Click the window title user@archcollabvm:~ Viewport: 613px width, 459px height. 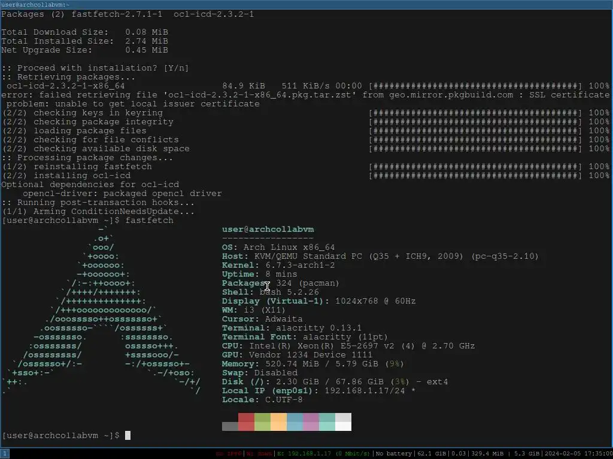[x=35, y=4]
